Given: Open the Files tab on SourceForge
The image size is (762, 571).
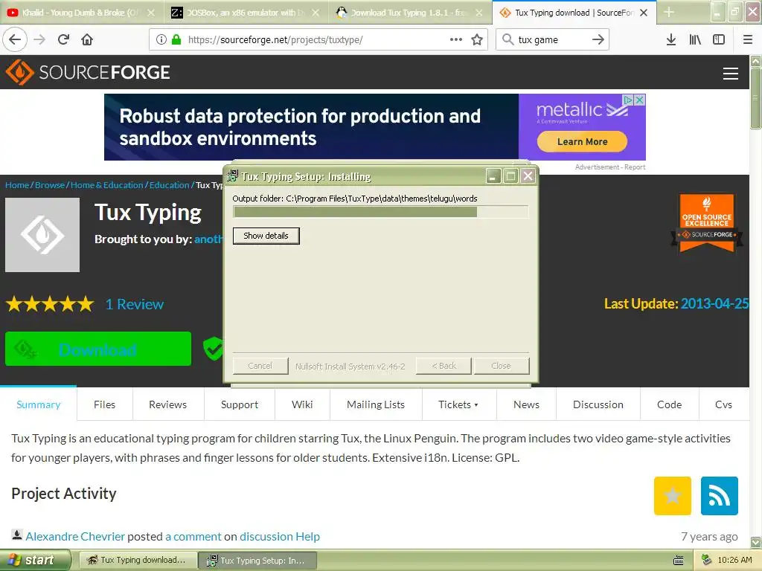Looking at the screenshot, I should coord(104,404).
